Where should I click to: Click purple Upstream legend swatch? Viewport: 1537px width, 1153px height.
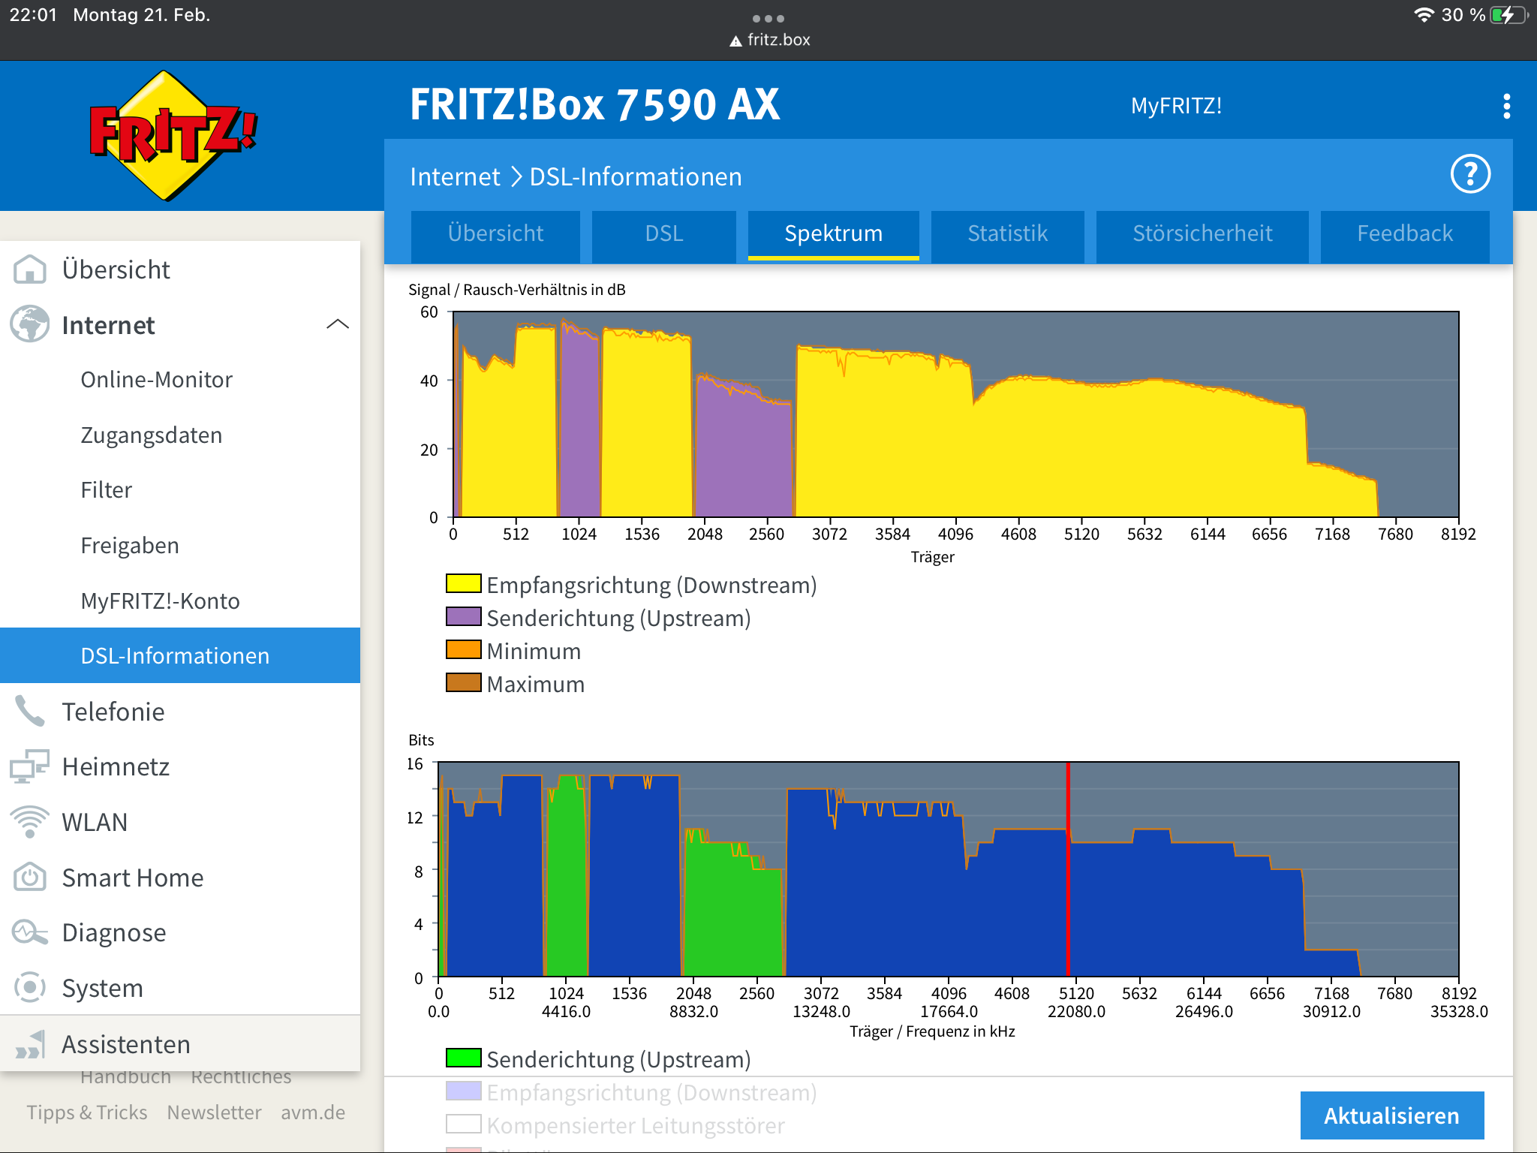pyautogui.click(x=463, y=617)
